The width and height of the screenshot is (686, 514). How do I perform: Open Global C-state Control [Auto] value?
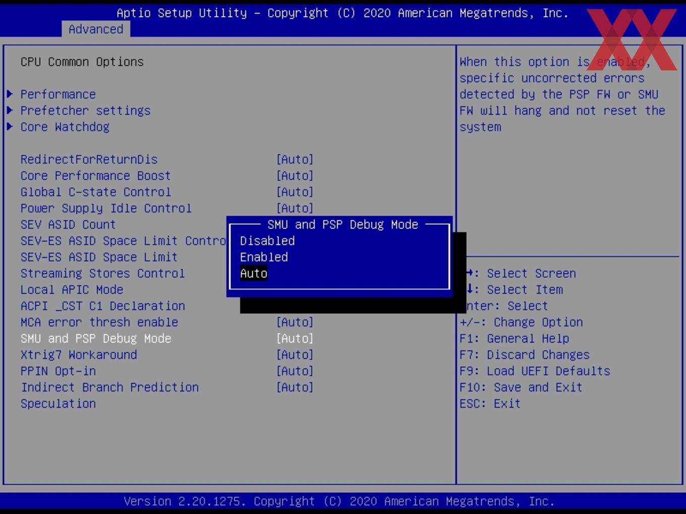(295, 192)
